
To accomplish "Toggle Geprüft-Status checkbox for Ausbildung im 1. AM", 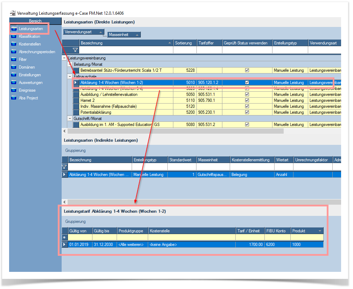I will 247,124.
